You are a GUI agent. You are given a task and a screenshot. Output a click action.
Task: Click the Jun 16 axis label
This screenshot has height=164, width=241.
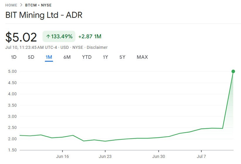pos(62,156)
